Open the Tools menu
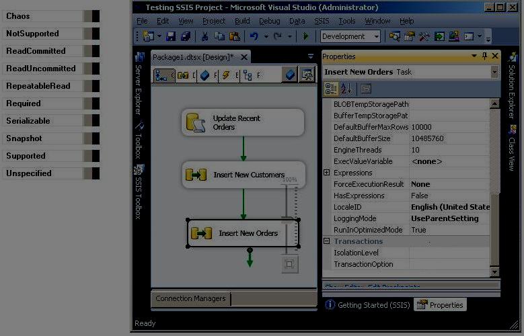 pyautogui.click(x=347, y=21)
